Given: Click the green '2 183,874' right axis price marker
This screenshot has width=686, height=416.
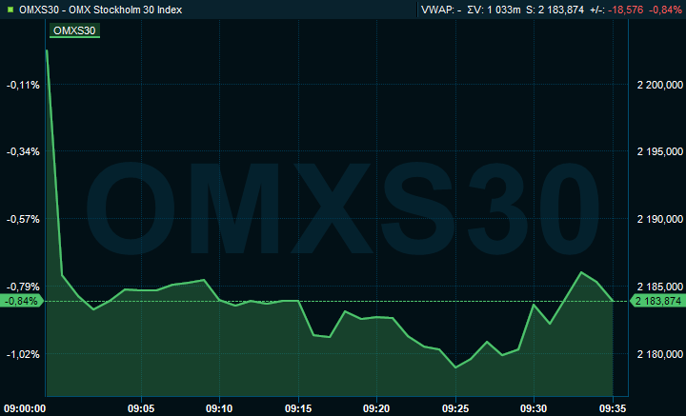Looking at the screenshot, I should coord(658,301).
